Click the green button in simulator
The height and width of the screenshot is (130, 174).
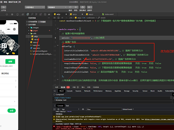click(x=10, y=61)
